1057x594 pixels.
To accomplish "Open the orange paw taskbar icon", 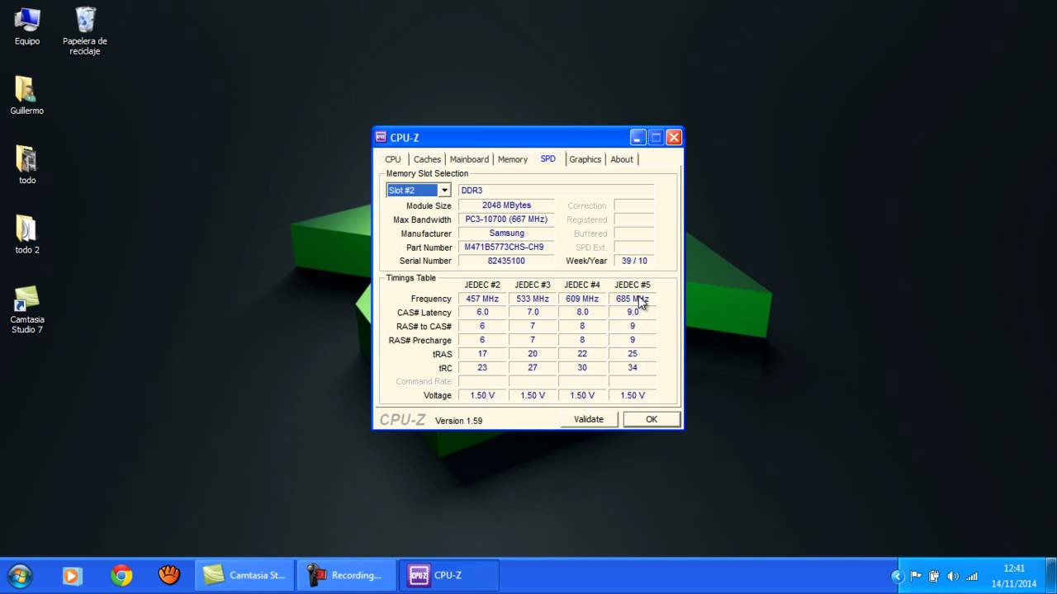I will pos(169,575).
